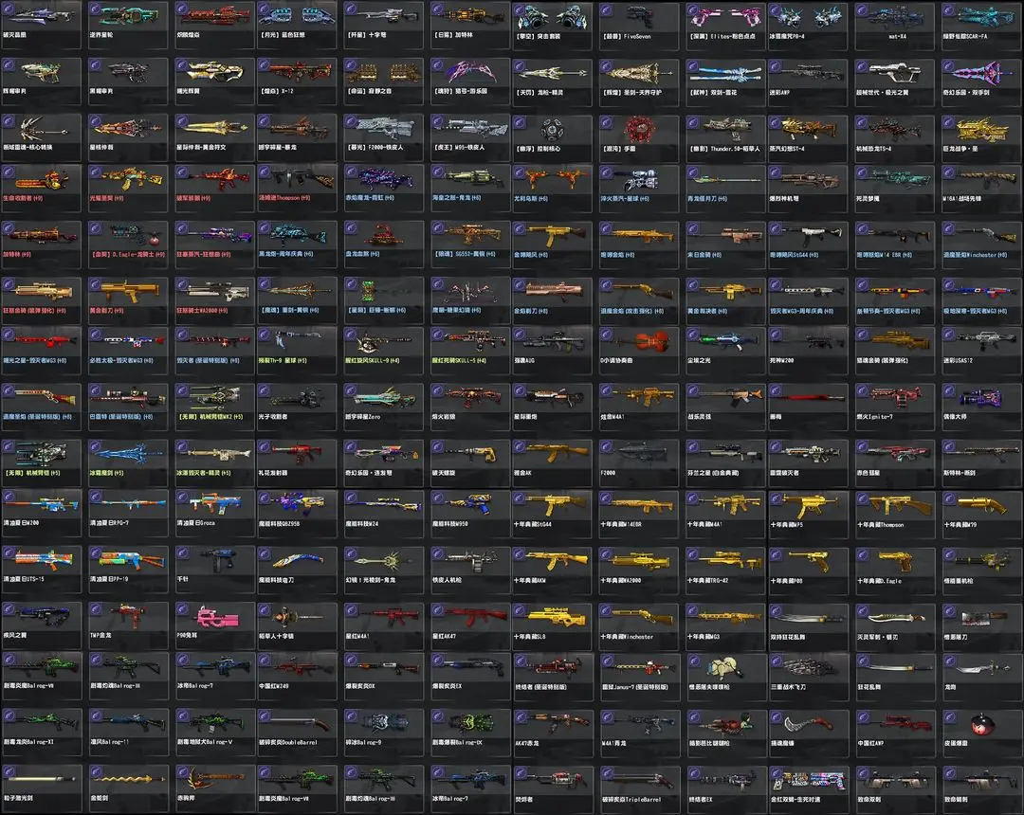Click the purple badge on 十年典藏AKM card

coord(521,553)
